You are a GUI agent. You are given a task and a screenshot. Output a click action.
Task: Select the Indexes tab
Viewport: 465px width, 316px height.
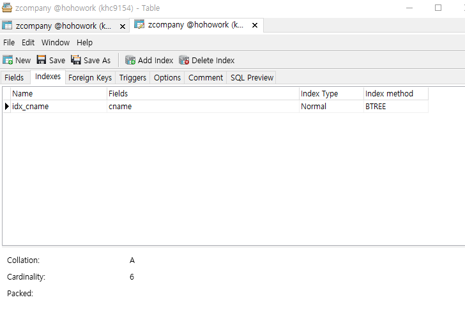[x=48, y=77]
